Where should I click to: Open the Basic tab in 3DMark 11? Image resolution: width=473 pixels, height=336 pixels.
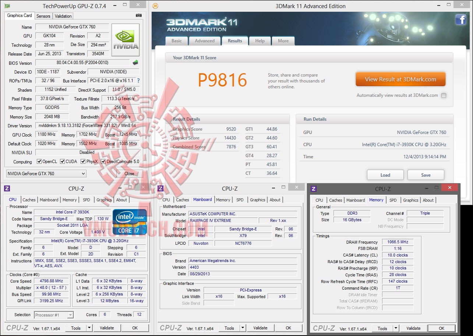pos(177,41)
